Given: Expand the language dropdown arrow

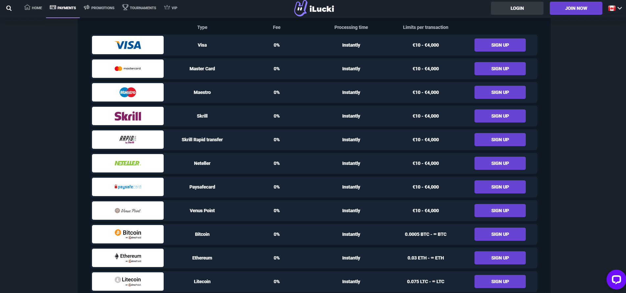Looking at the screenshot, I should [x=620, y=8].
